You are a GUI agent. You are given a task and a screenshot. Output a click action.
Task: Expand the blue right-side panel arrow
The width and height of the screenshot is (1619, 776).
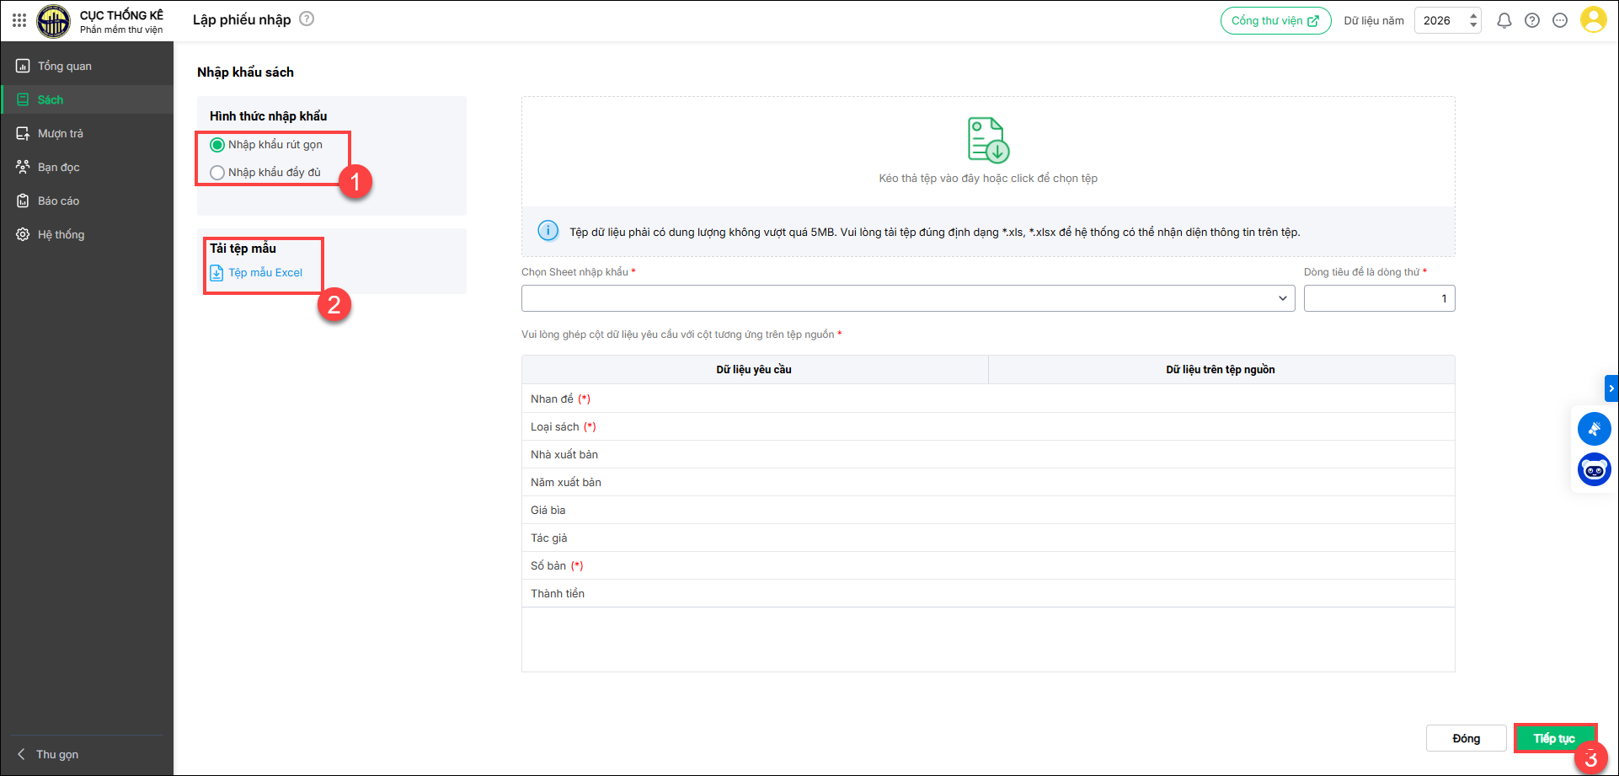pos(1611,388)
